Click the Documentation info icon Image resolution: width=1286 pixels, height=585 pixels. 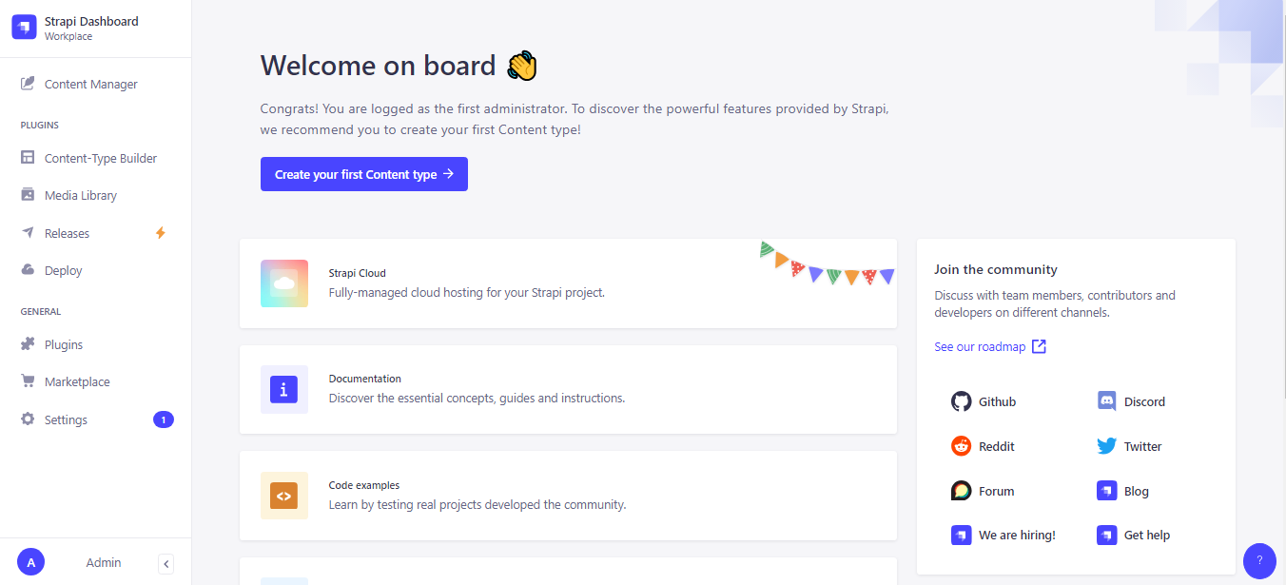284,389
